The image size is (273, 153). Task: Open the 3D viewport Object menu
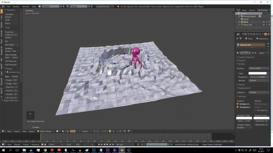[x=32, y=131]
